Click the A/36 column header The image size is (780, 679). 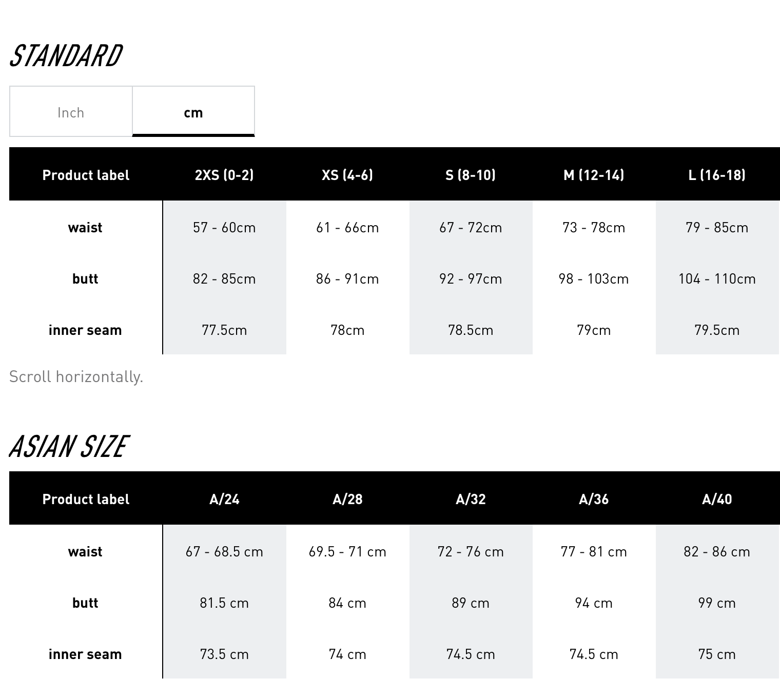click(594, 499)
